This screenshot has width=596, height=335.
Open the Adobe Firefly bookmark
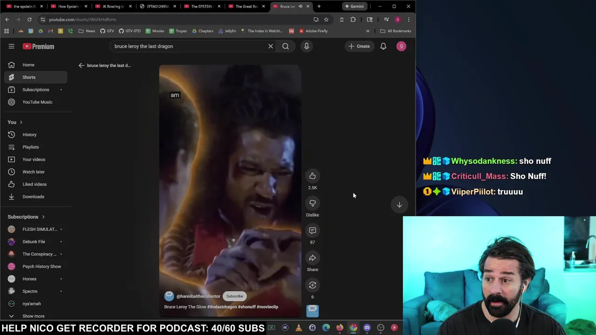(313, 31)
